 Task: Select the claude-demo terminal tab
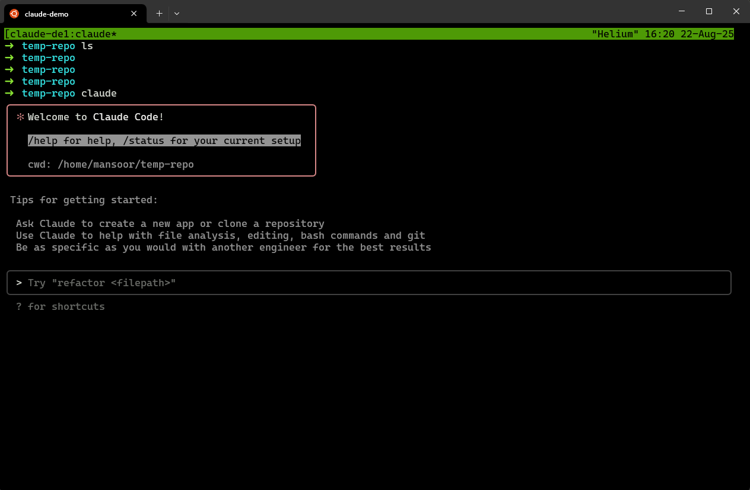75,13
